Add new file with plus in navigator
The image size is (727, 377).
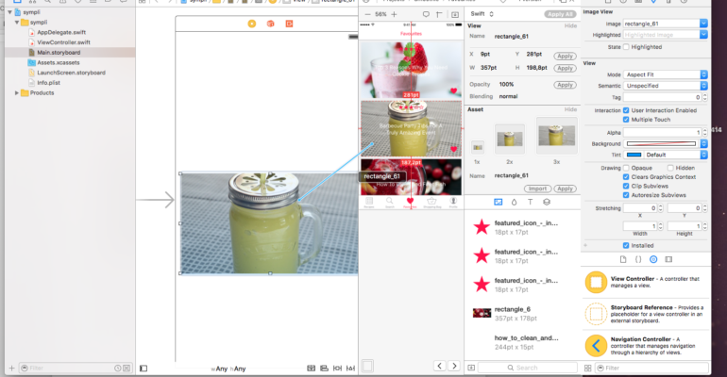(x=11, y=369)
